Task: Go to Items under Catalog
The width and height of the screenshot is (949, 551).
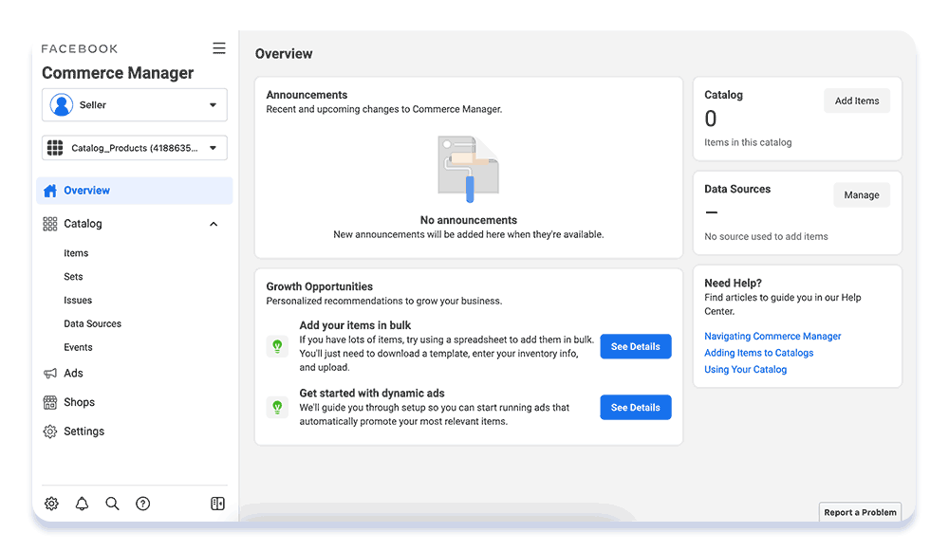Action: click(x=76, y=253)
